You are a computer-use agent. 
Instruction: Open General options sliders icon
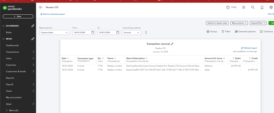click(236, 31)
